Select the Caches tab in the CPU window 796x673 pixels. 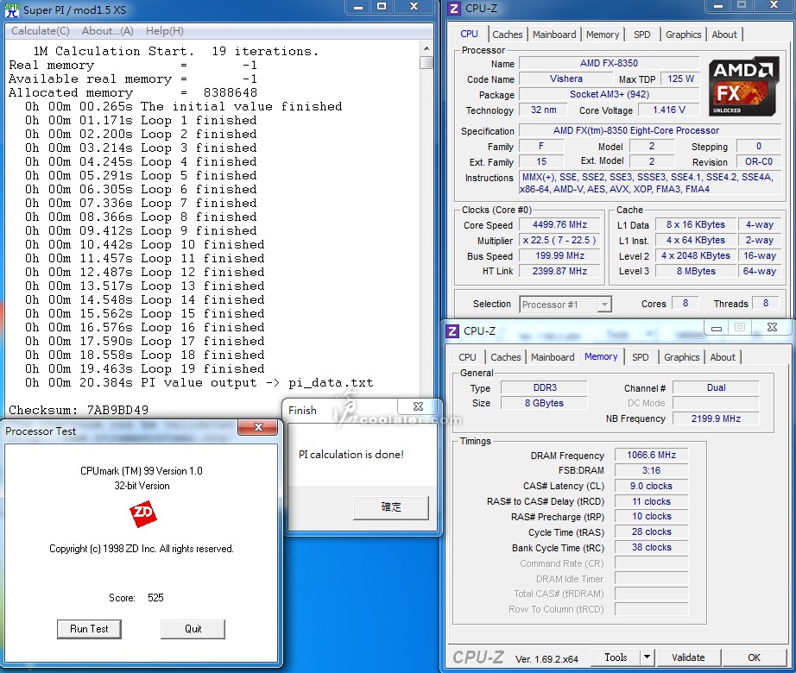click(x=507, y=35)
